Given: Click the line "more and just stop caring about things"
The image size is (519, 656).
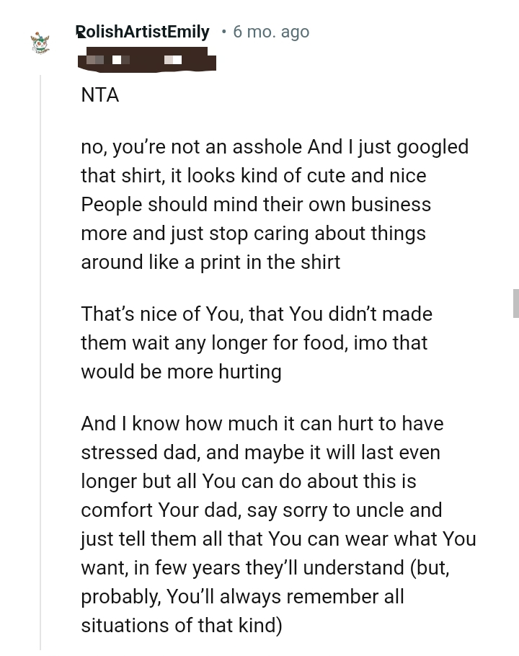Looking at the screenshot, I should (253, 234).
